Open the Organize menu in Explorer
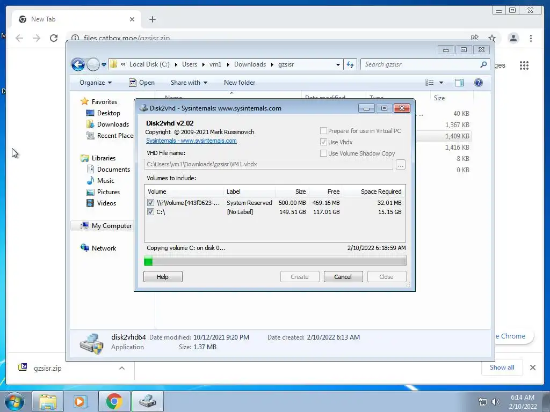Viewport: 550px width, 412px height. coord(96,82)
